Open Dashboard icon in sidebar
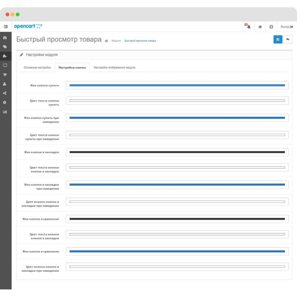Image resolution: width=297 pixels, height=297 pixels. pyautogui.click(x=5, y=38)
